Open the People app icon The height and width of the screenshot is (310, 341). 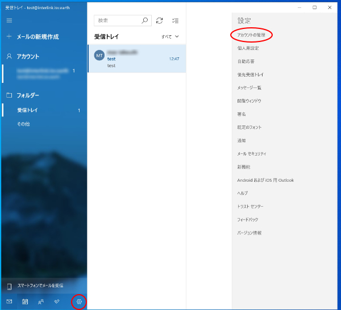[x=41, y=301]
